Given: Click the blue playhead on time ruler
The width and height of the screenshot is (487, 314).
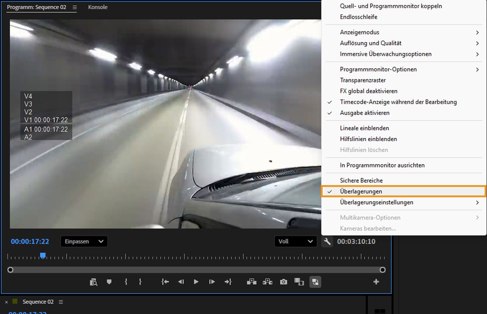Looking at the screenshot, I should pos(43,256).
